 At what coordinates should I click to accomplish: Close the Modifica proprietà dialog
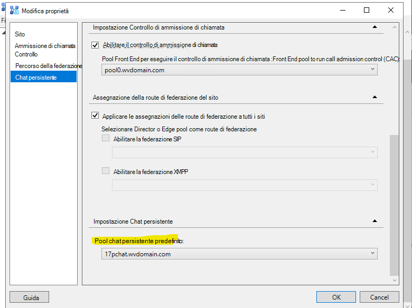pyautogui.click(x=391, y=10)
